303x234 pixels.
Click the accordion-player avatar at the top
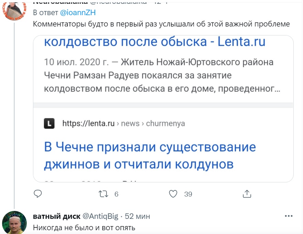14,10
